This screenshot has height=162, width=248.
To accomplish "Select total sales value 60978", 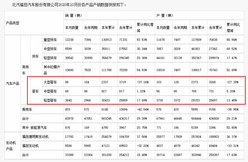I will click(69, 118).
